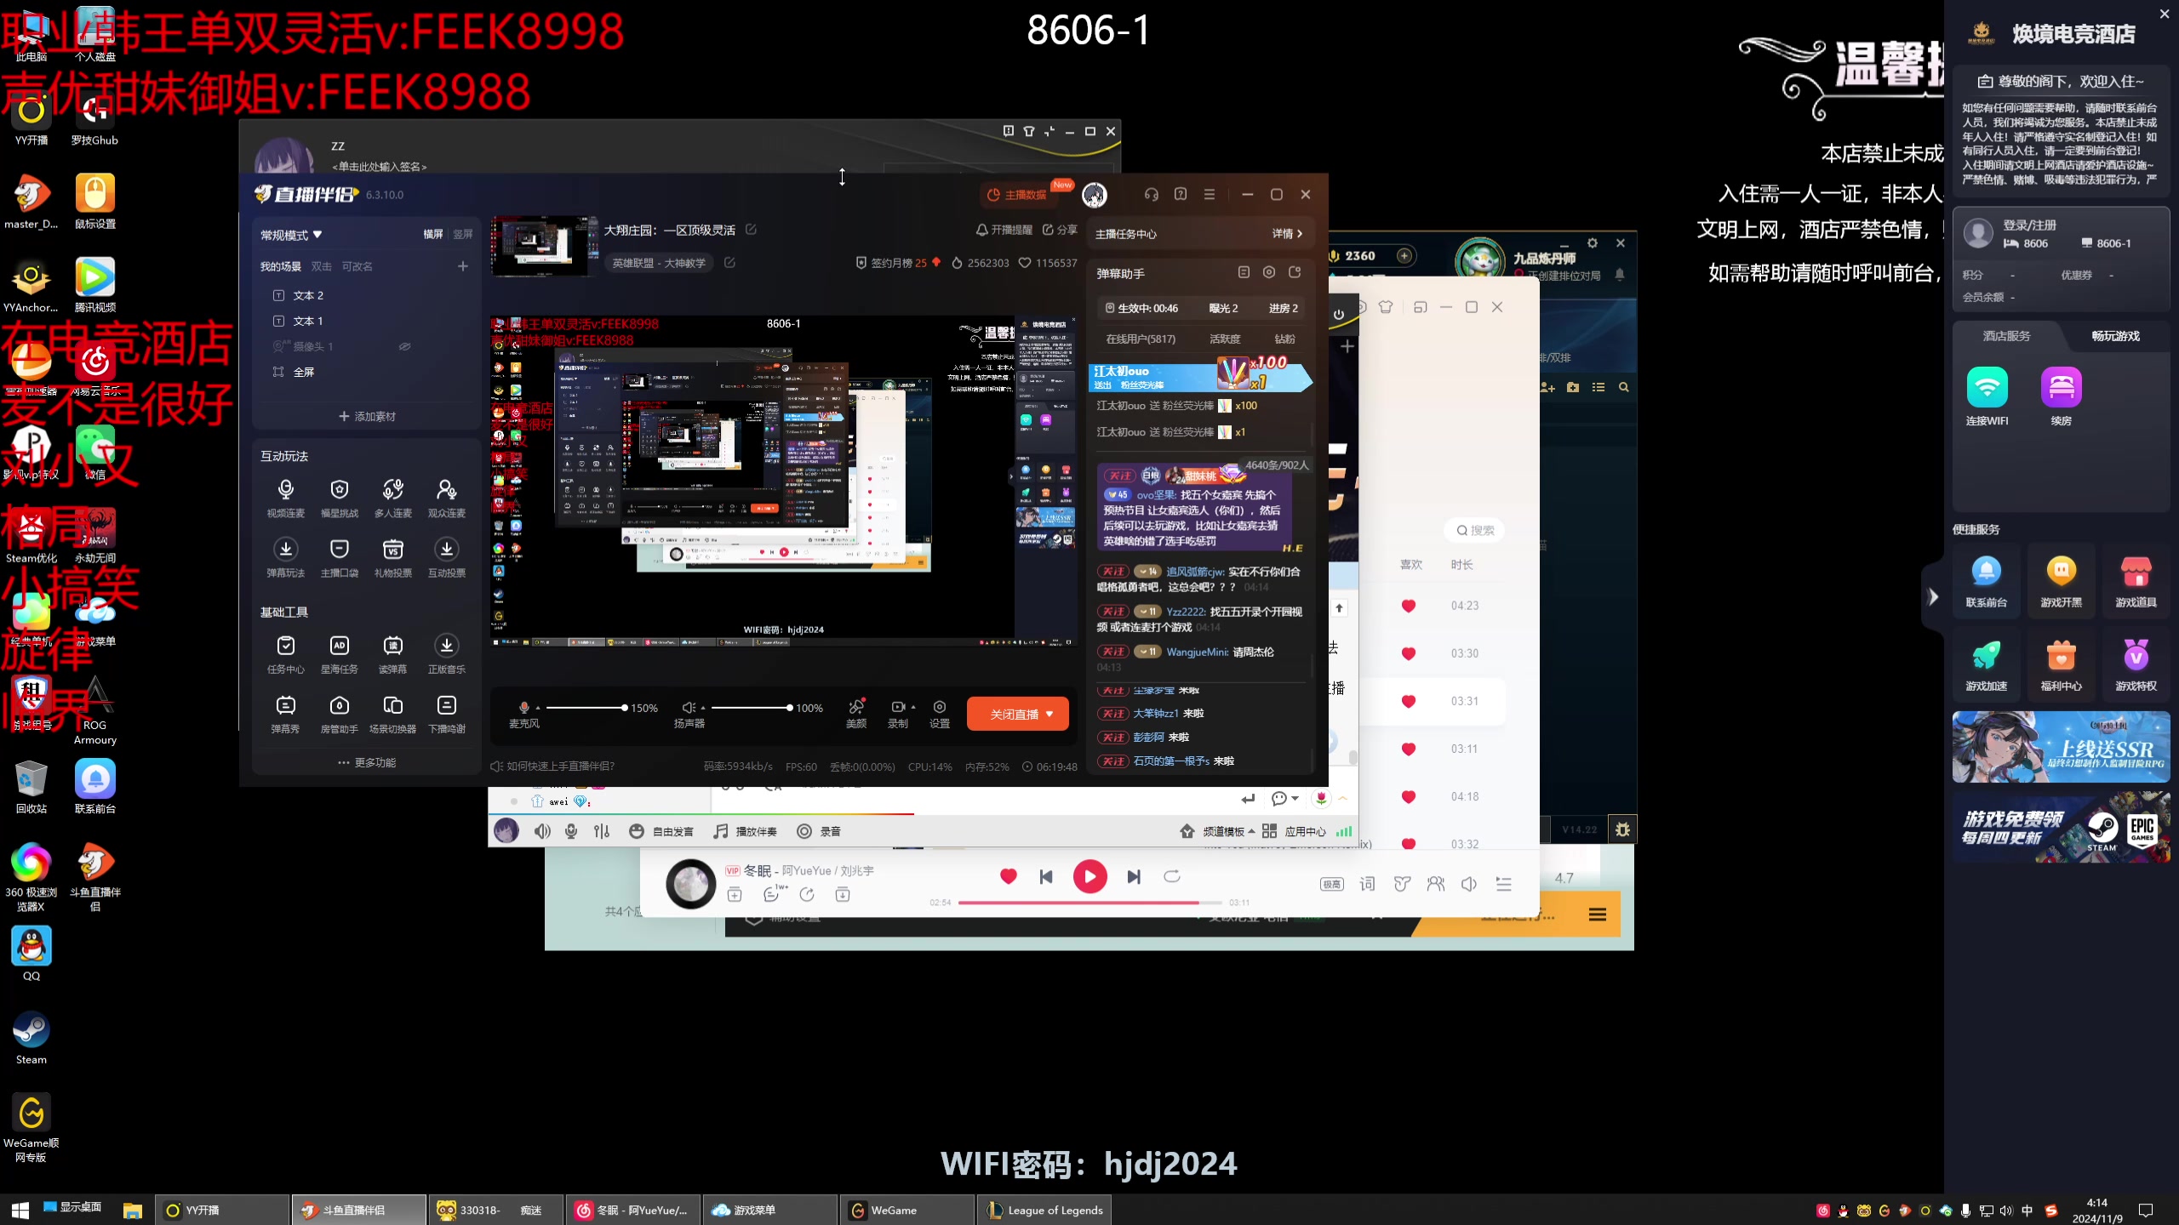2179x1225 pixels.
Task: Toggle heart on the 04:23 song row
Action: 1408,606
